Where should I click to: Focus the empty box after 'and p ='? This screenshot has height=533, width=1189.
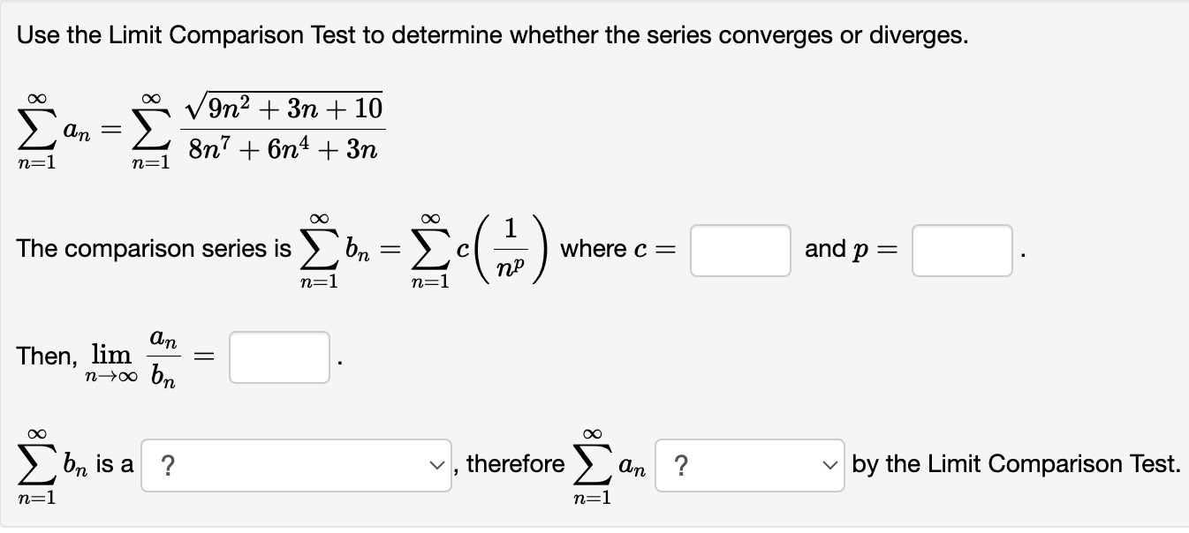tap(962, 251)
